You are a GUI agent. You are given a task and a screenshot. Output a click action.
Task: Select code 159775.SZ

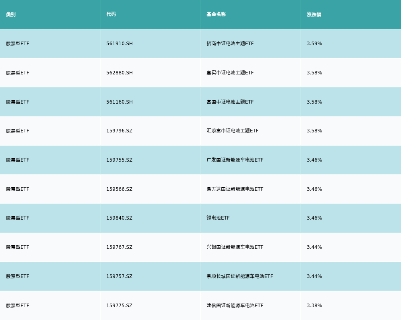[119, 306]
